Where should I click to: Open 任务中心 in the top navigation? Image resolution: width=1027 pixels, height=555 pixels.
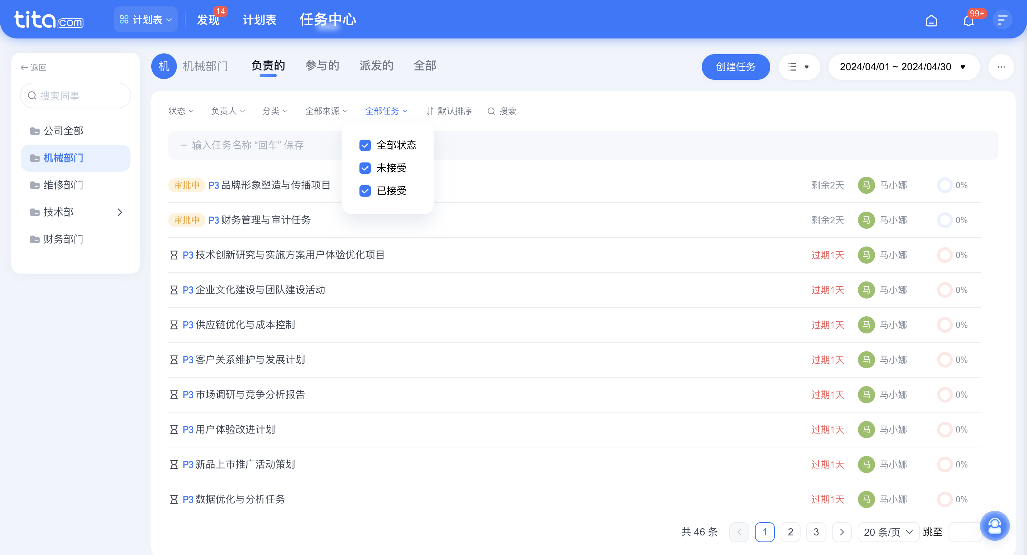tap(328, 20)
